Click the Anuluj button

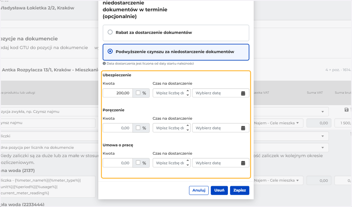(199, 190)
